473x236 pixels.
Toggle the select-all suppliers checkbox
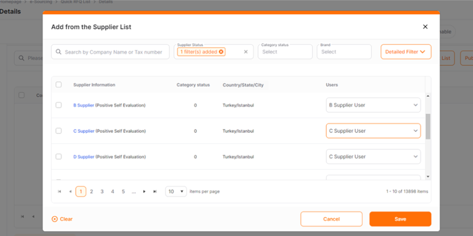click(x=59, y=84)
